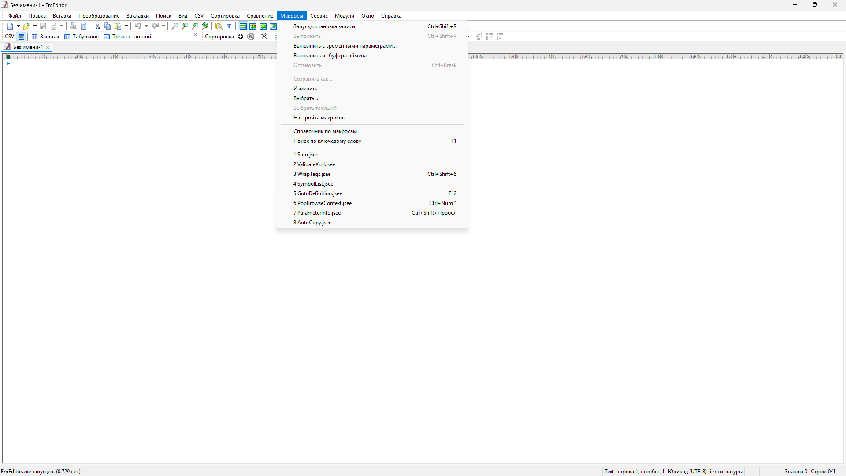The height and width of the screenshot is (476, 846).
Task: Choose Выполнить из буфера обмена
Action: click(372, 56)
